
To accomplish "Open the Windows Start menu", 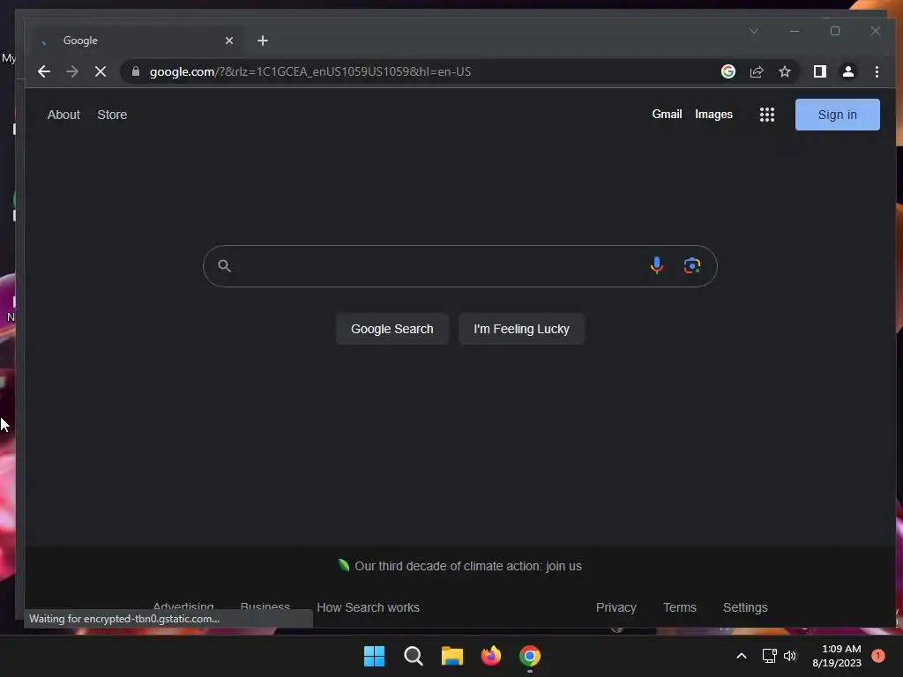I will pyautogui.click(x=374, y=656).
